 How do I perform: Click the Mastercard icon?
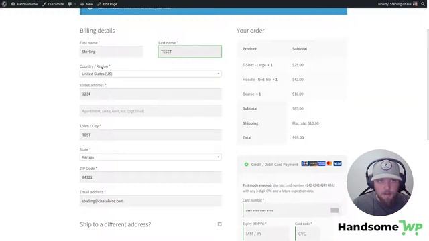coord(329,163)
